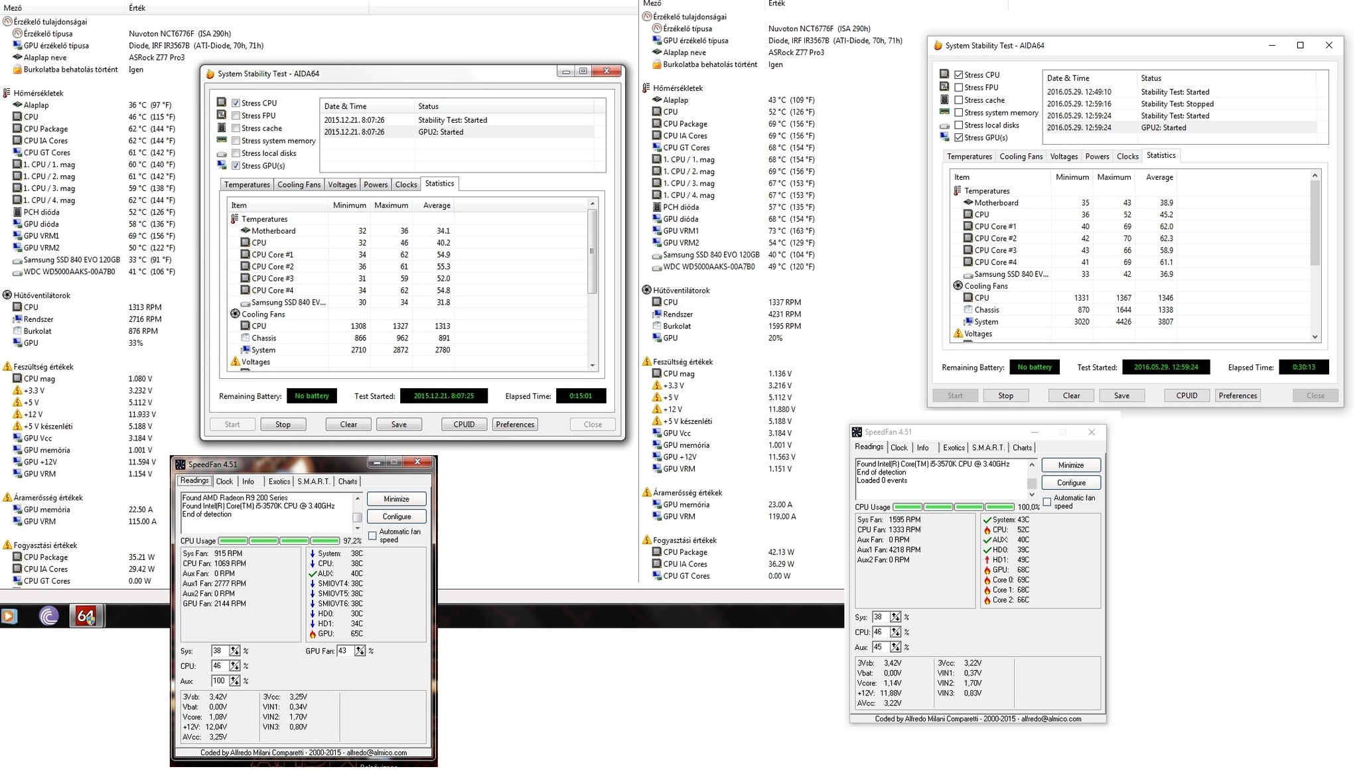The image size is (1363, 779).
Task: Launch Windows Media Player from the taskbar
Action: coord(8,616)
